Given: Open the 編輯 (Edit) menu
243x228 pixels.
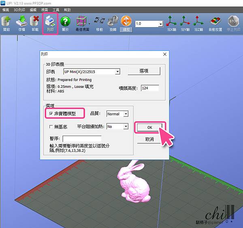Looking at the screenshot, I should [33, 10].
